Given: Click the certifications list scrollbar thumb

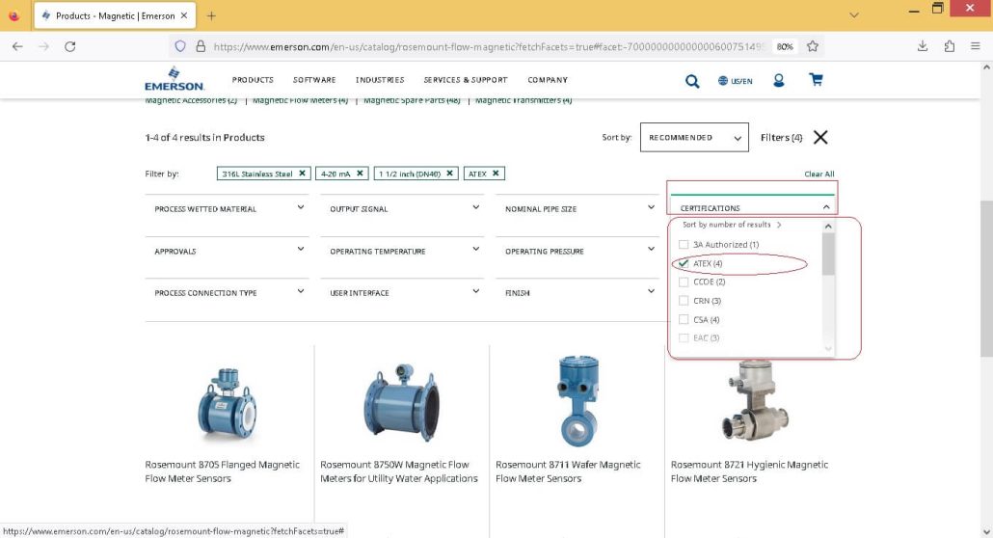Looking at the screenshot, I should [x=828, y=255].
